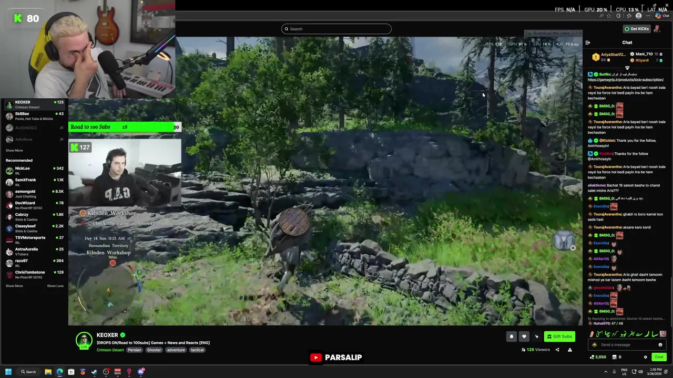Report the stream with warning icon
Viewport: 673px width, 378px height.
569,350
